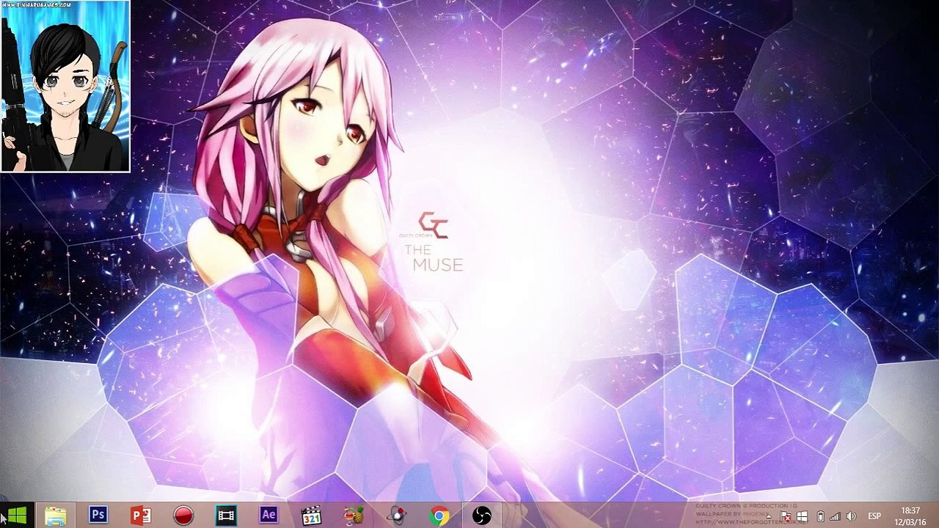The image size is (939, 528).
Task: Launch Photoshop from the taskbar
Action: (x=98, y=516)
